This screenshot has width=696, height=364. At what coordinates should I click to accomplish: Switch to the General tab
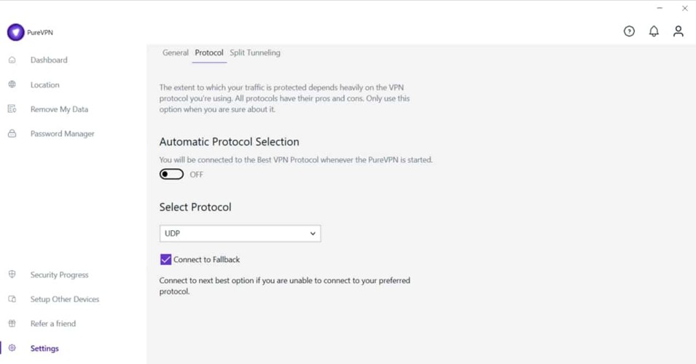coord(175,53)
